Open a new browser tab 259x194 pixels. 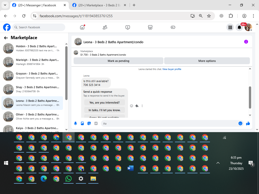click(x=134, y=5)
